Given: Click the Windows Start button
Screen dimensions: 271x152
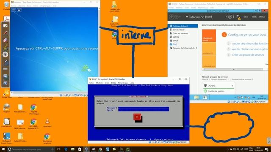Looking at the screenshot, I should point(3,149).
